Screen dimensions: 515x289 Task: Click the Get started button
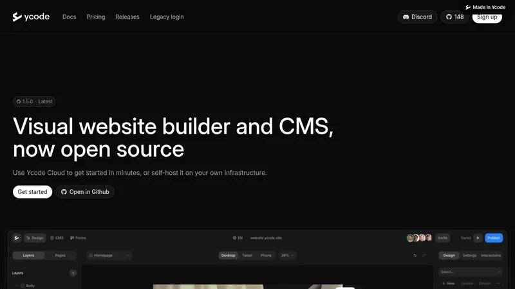pyautogui.click(x=33, y=192)
